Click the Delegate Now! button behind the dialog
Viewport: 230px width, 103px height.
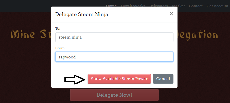click(x=114, y=95)
